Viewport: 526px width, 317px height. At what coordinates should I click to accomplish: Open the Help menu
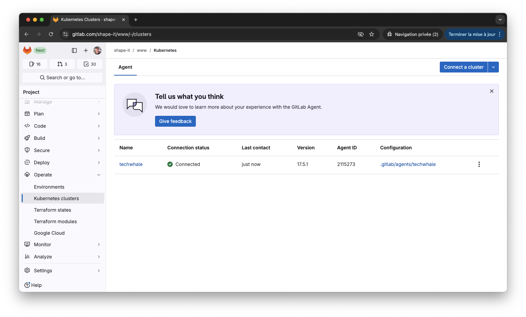pyautogui.click(x=33, y=285)
